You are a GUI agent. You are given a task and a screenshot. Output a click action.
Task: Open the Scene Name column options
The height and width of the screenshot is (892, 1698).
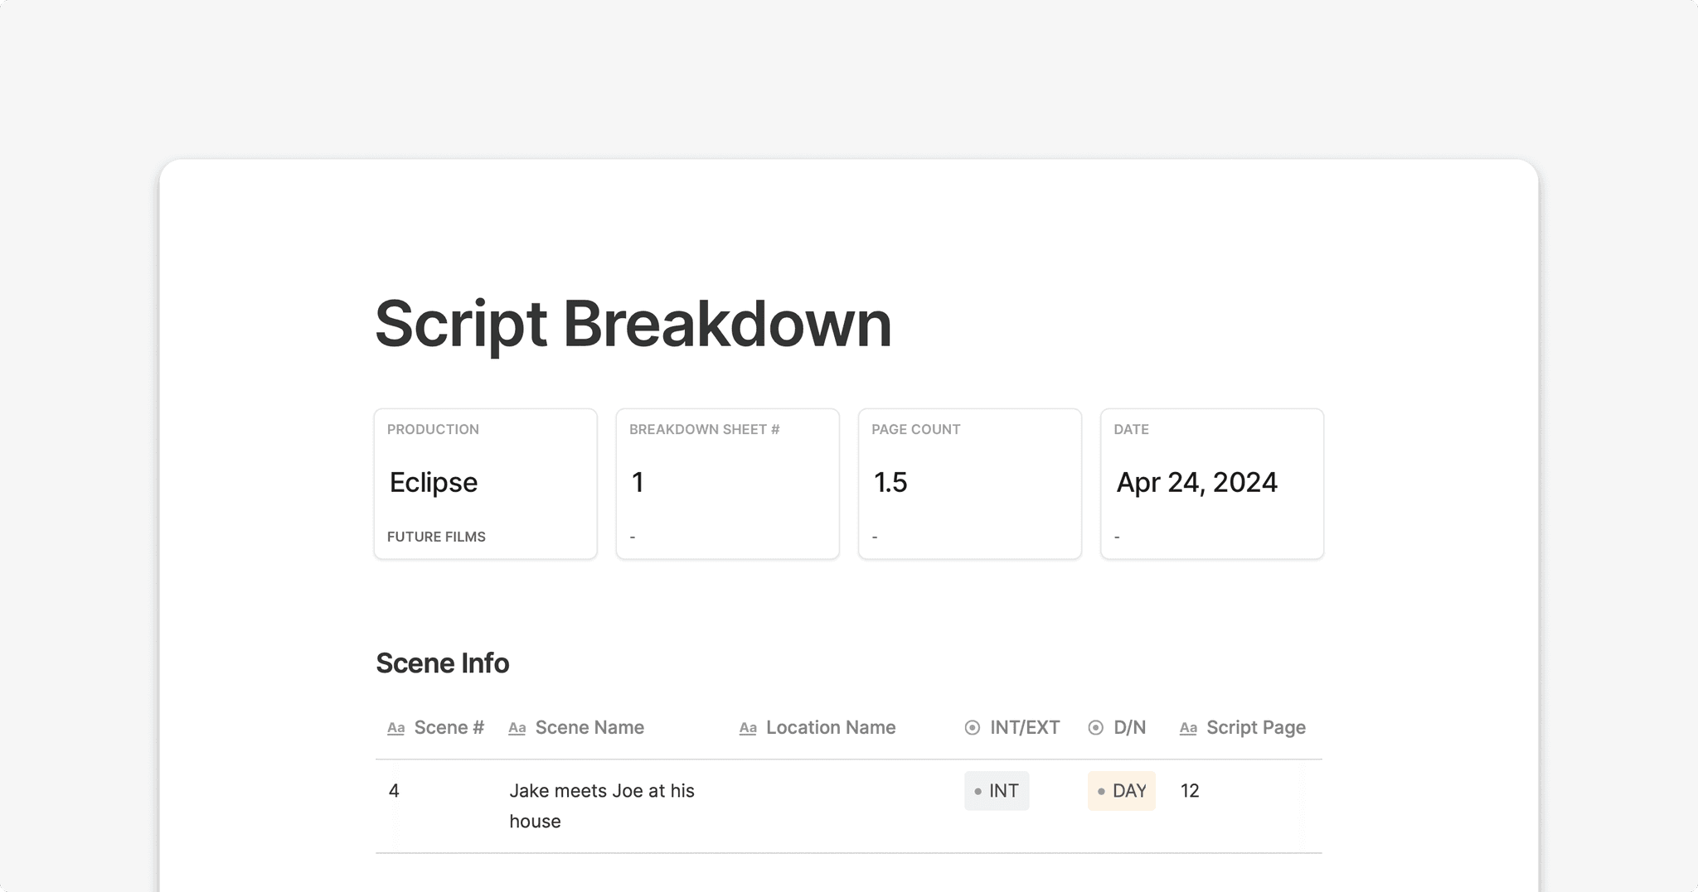[589, 727]
